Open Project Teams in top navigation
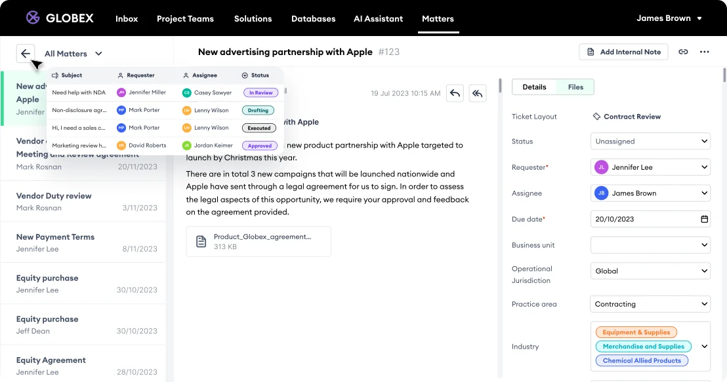 pyautogui.click(x=185, y=18)
